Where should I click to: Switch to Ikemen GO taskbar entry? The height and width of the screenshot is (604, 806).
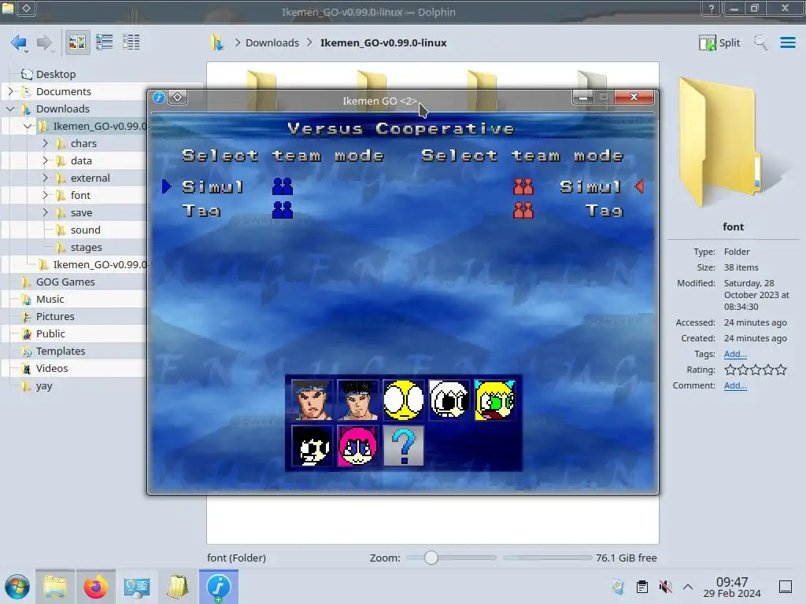tap(219, 587)
